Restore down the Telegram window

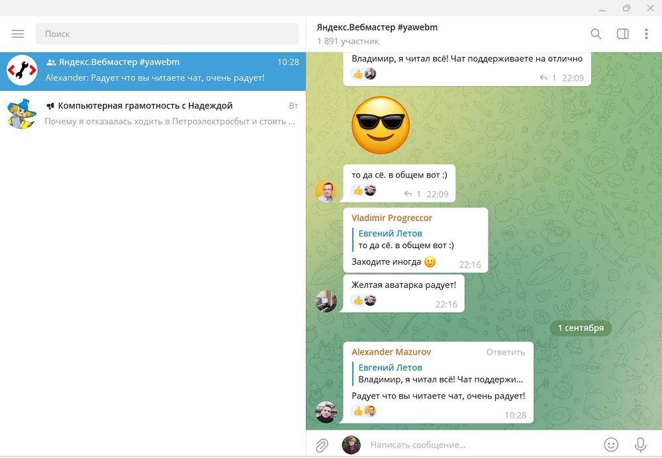point(626,8)
